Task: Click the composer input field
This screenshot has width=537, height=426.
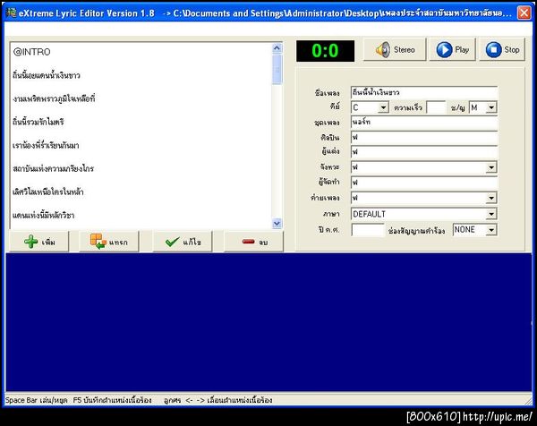Action: (424, 152)
